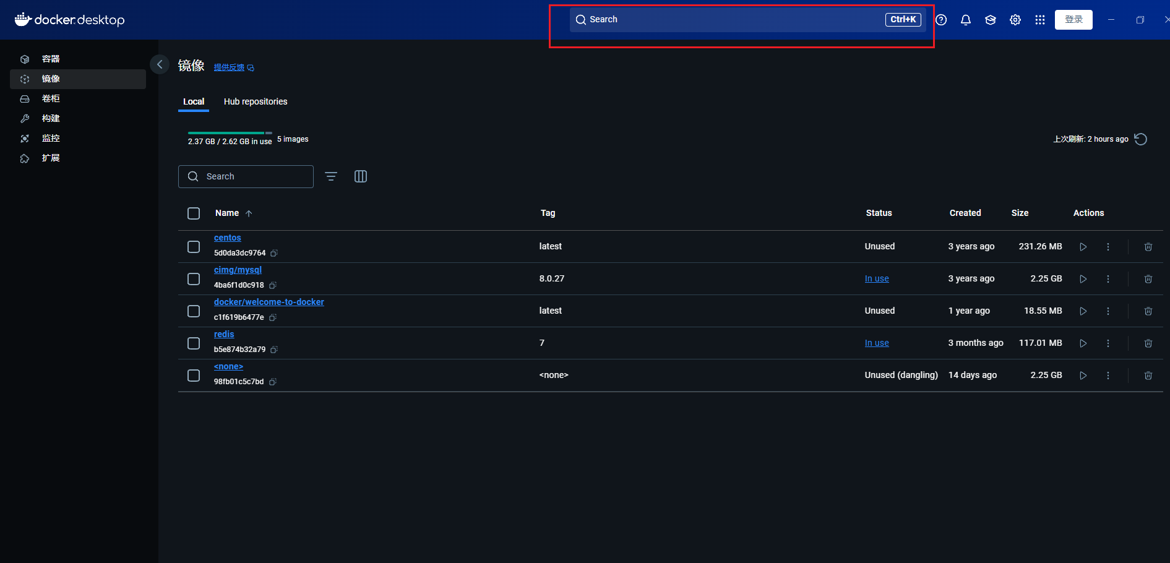The image size is (1170, 563).
Task: Go to 构建 (Builds) in sidebar
Action: coord(78,119)
